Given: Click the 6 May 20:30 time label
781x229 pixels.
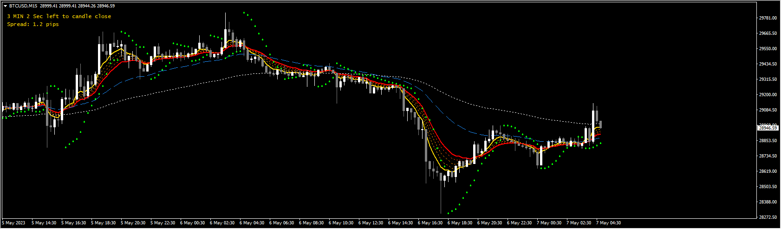Looking at the screenshot, I should point(490,223).
